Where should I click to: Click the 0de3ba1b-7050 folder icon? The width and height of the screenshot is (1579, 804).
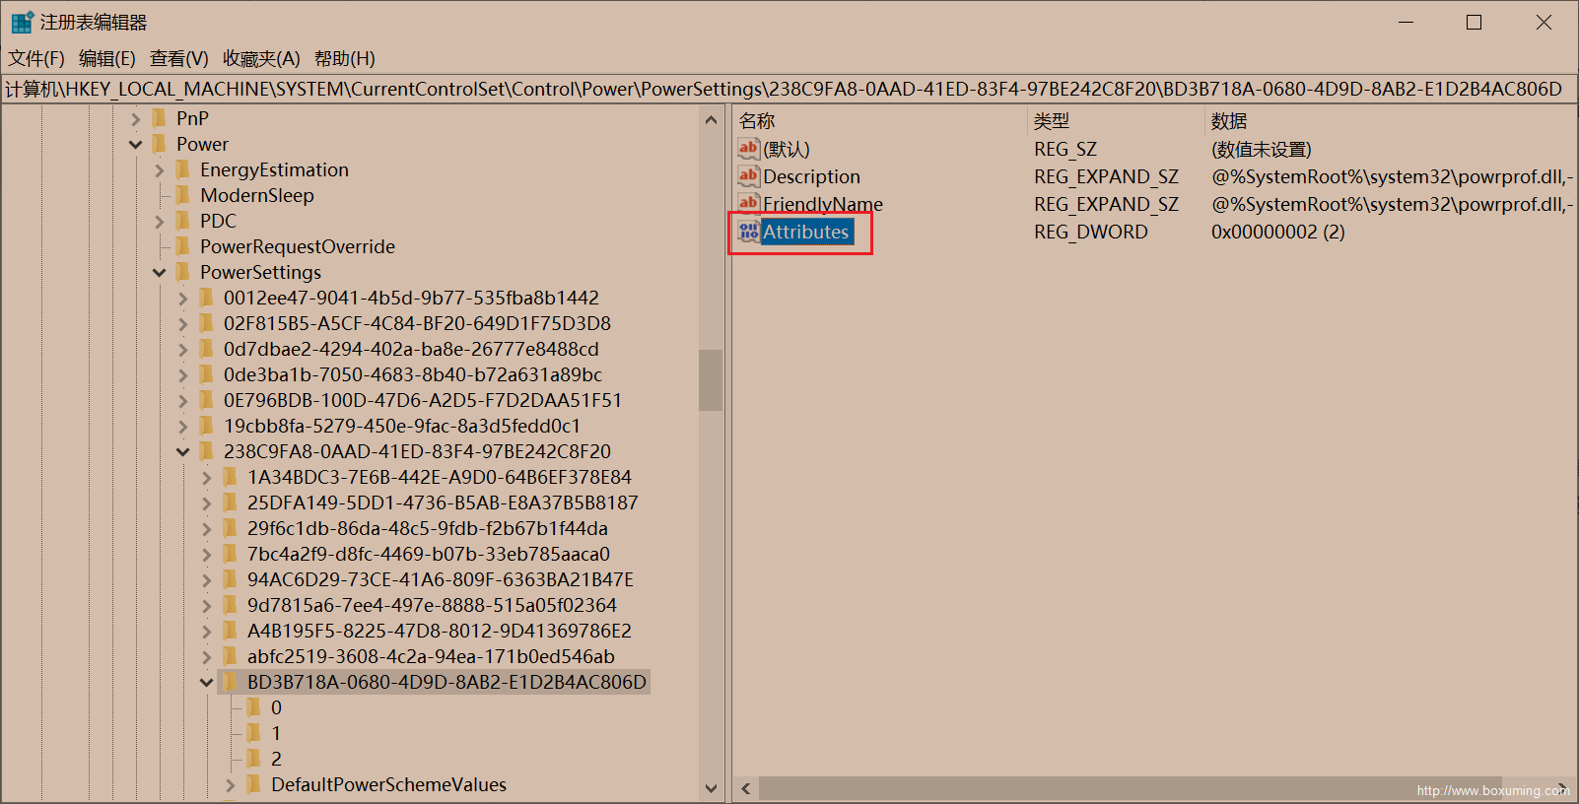click(207, 374)
